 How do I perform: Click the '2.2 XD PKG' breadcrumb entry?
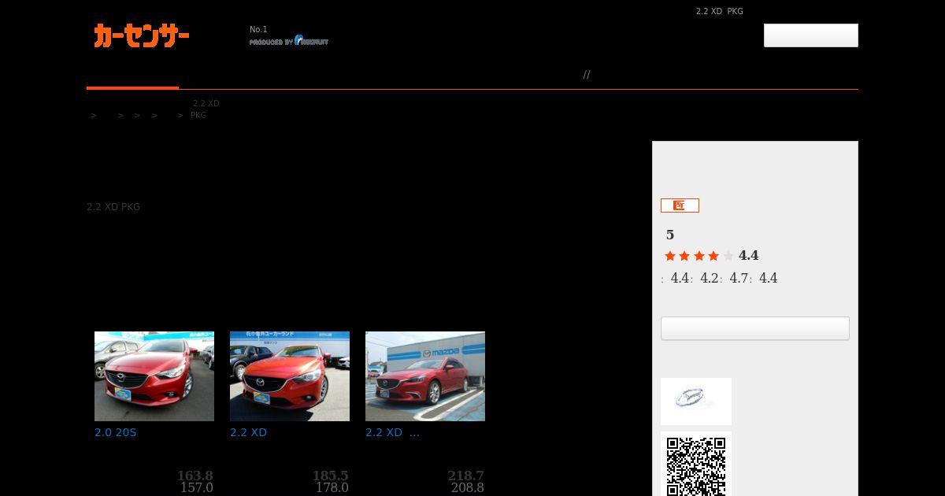205,109
